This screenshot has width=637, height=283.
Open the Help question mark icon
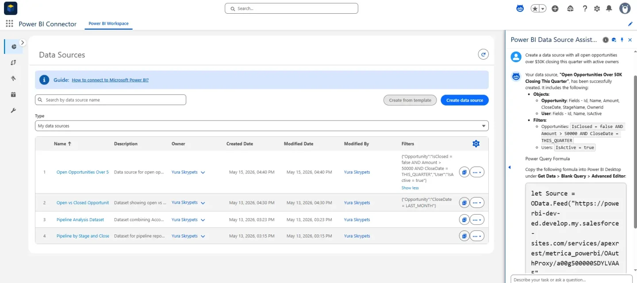[x=585, y=8]
